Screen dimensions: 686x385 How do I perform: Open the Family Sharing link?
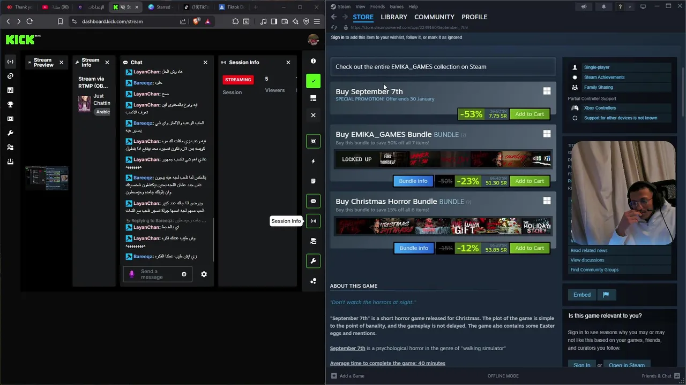599,87
